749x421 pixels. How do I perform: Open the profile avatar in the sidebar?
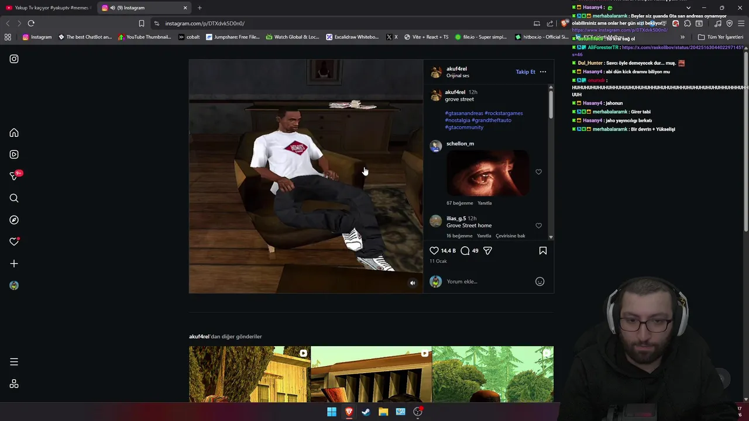coord(14,285)
